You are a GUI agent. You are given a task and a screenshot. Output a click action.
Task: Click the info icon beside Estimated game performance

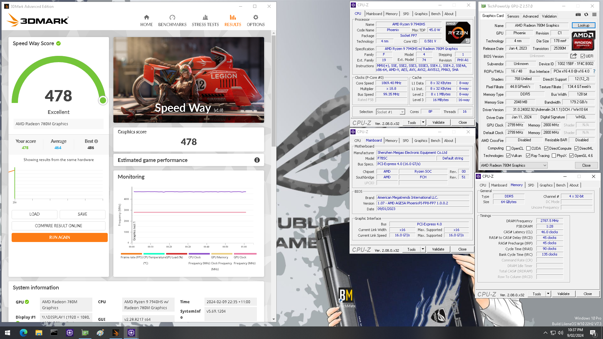click(257, 160)
